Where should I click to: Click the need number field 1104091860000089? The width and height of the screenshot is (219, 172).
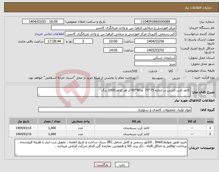(x=155, y=21)
